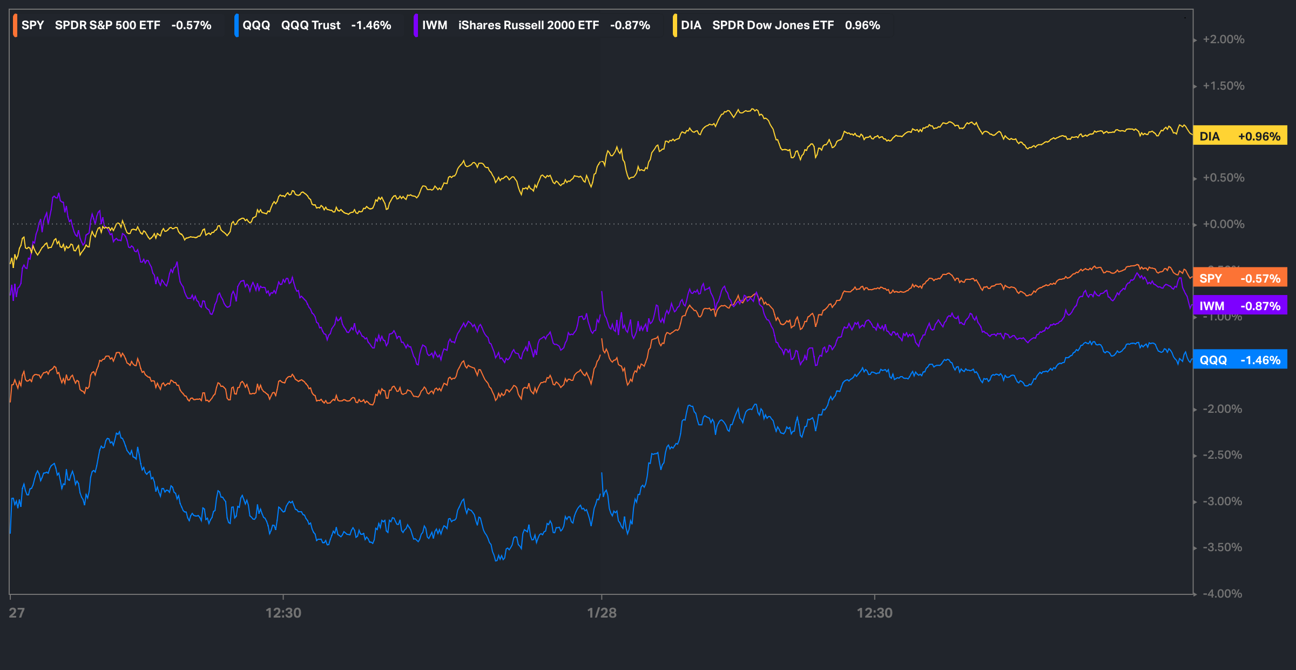
Task: Select the QQQ Trust legend entry
Action: (x=318, y=25)
